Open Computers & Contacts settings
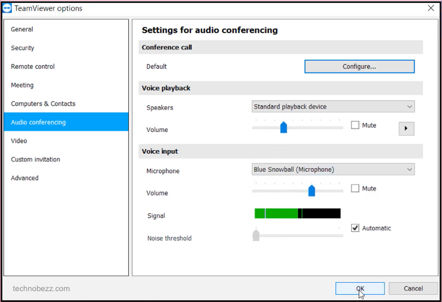442x302 pixels. [x=66, y=104]
